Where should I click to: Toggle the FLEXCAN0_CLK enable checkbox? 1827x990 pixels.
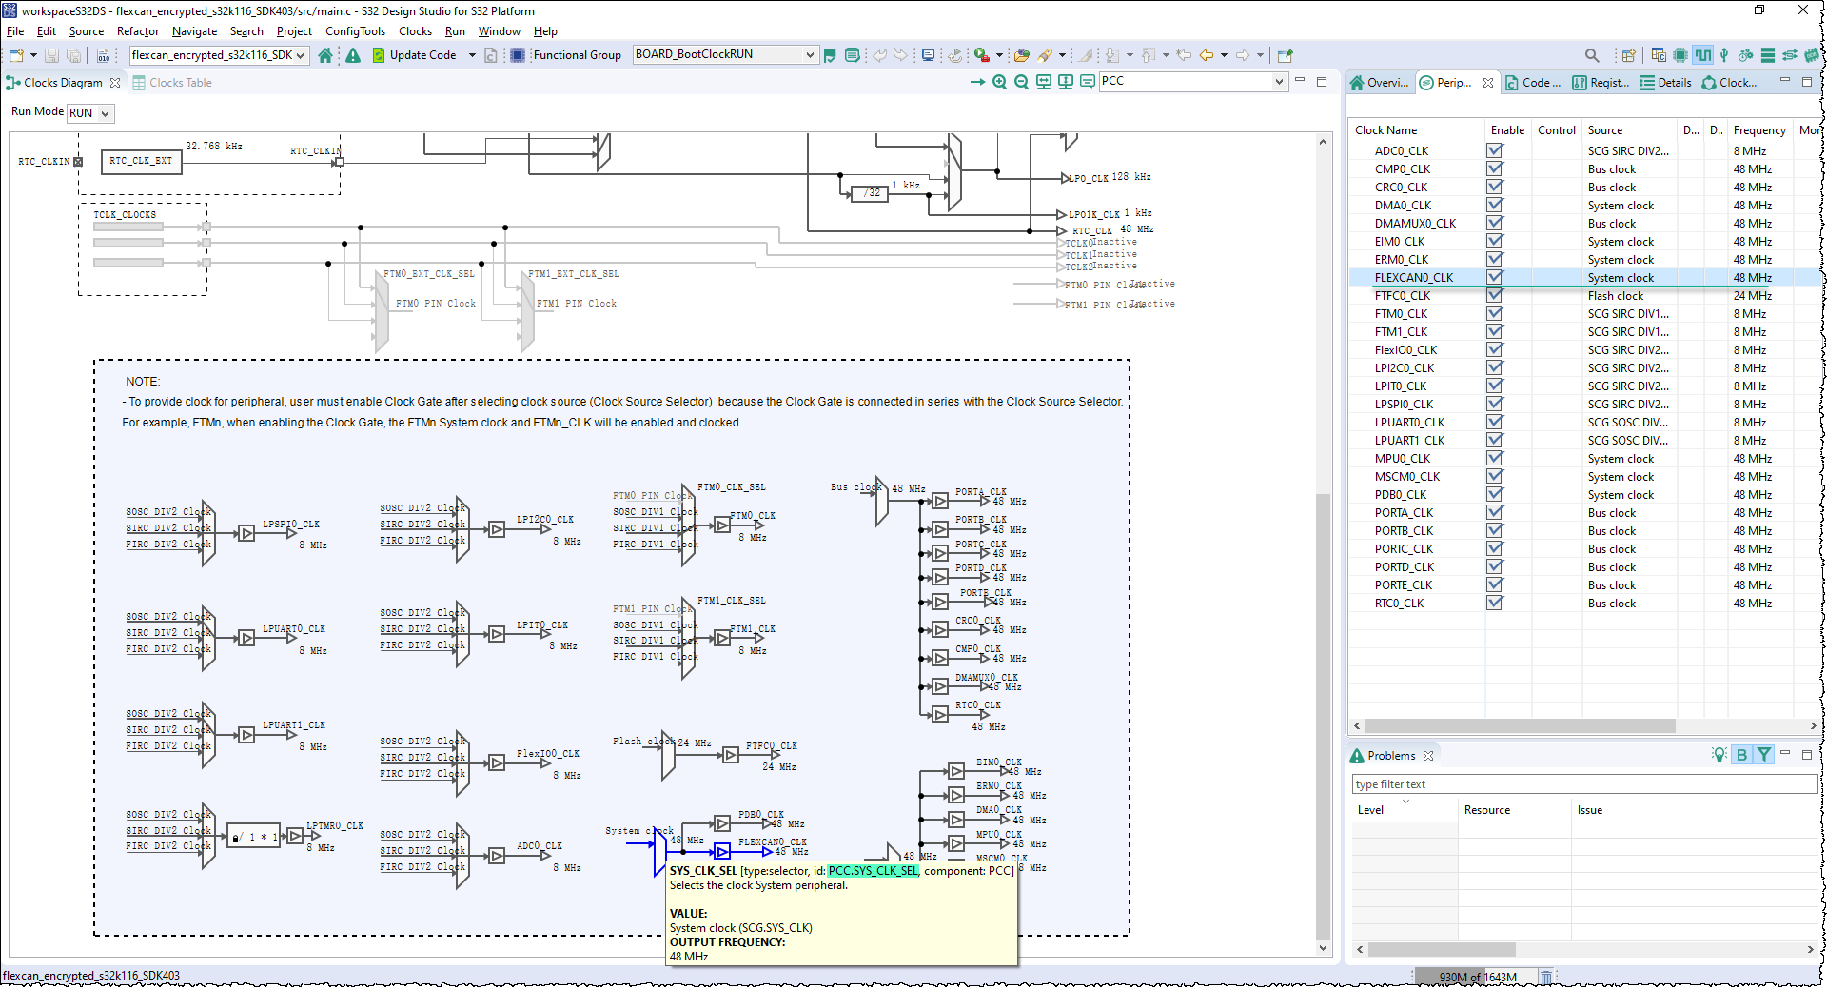point(1495,277)
